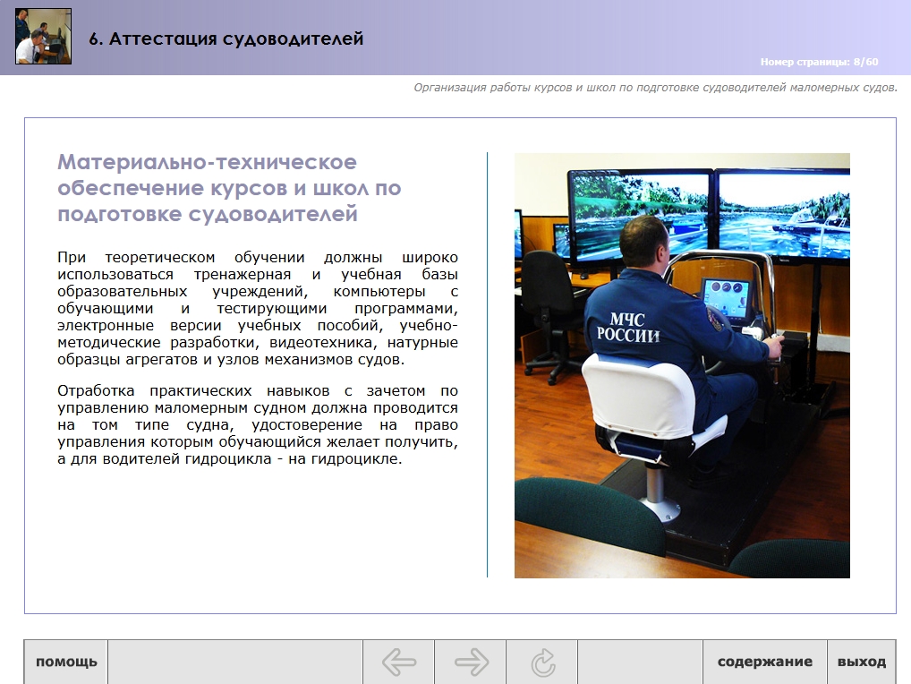The width and height of the screenshot is (911, 684).
Task: Click the '6. Аттестация судоводителей' title
Action: 226,38
